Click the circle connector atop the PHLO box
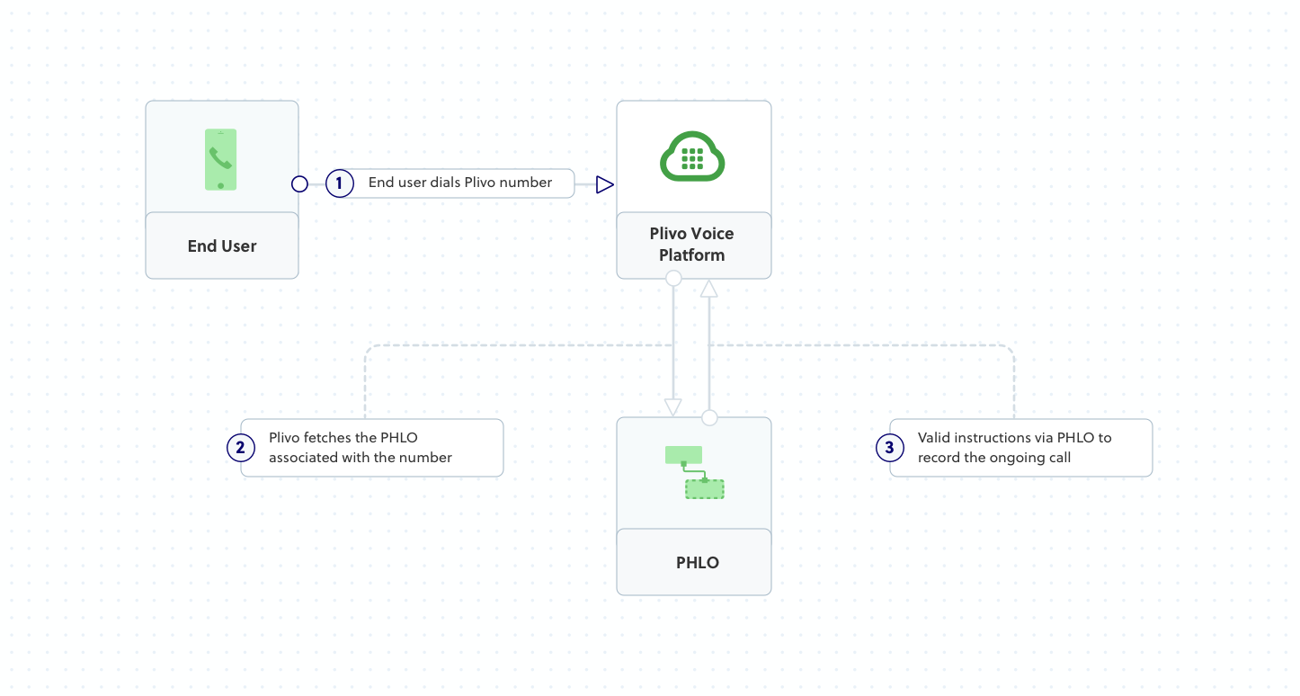Image resolution: width=1300 pixels, height=696 pixels. [x=709, y=417]
